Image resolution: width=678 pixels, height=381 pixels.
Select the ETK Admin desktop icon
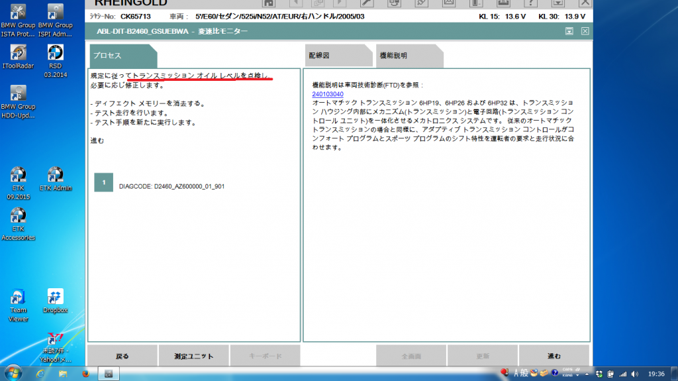pos(55,179)
